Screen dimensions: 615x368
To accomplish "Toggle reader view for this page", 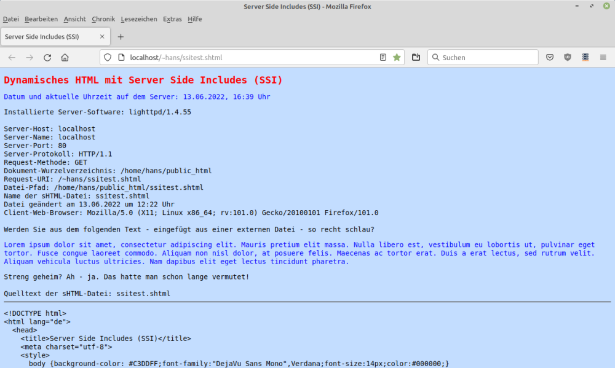I will [x=383, y=58].
